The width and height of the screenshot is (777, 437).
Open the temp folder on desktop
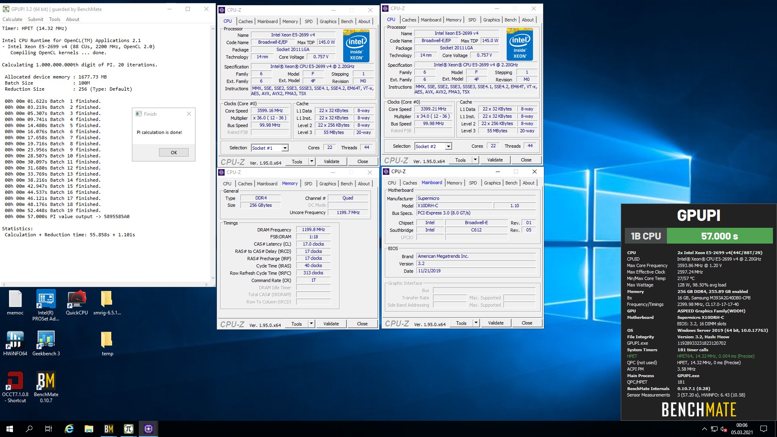[x=107, y=343]
